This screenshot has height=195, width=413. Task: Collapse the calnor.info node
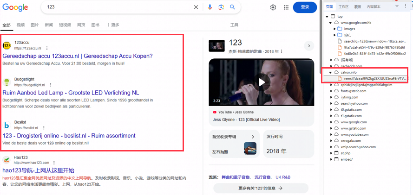(x=330, y=72)
